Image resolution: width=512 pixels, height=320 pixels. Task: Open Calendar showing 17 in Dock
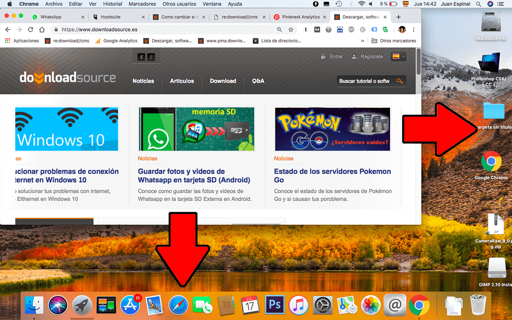pyautogui.click(x=250, y=305)
